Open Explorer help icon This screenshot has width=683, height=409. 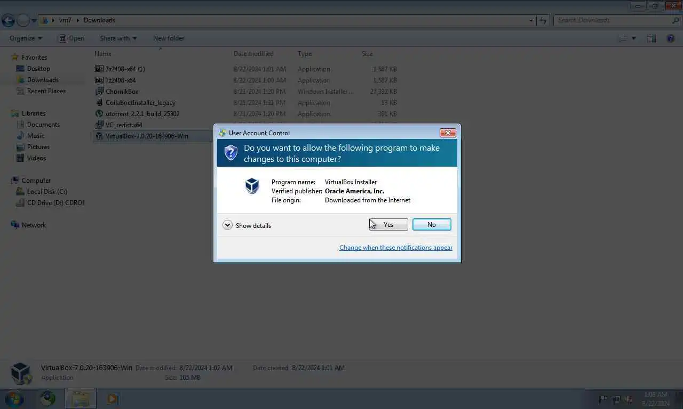(671, 38)
